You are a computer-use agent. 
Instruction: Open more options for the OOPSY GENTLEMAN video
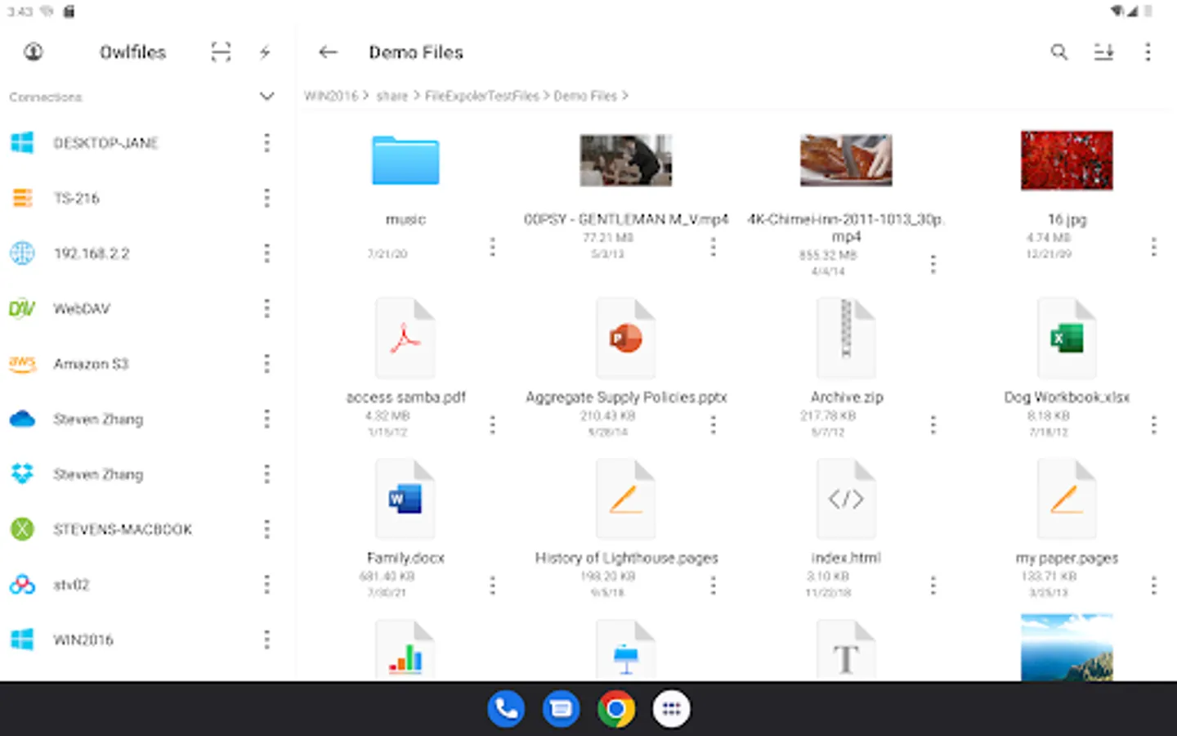point(713,247)
